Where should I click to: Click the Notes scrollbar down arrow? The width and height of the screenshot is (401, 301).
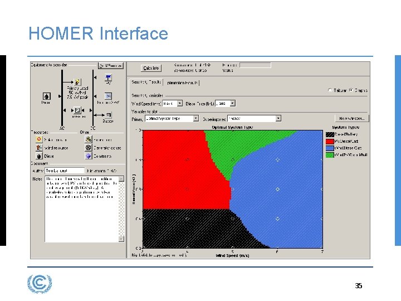(x=121, y=239)
